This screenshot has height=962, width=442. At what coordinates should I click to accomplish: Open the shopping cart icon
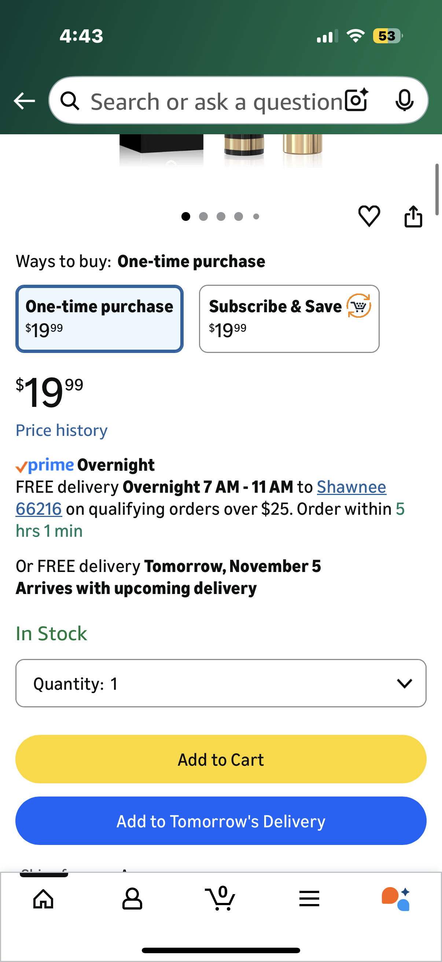coord(220,898)
